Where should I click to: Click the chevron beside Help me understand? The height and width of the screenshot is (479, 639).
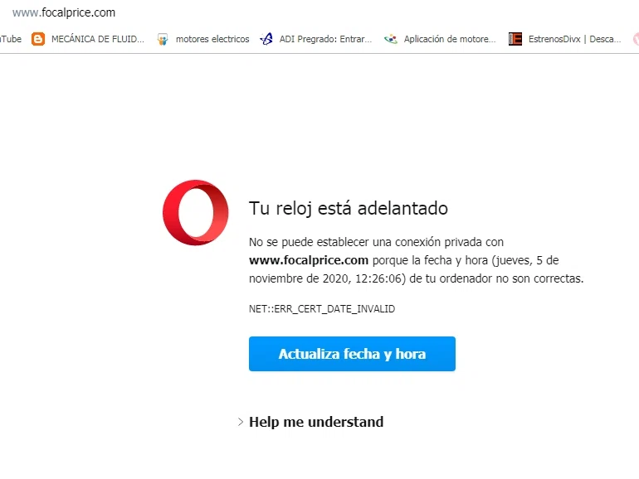[x=241, y=422]
